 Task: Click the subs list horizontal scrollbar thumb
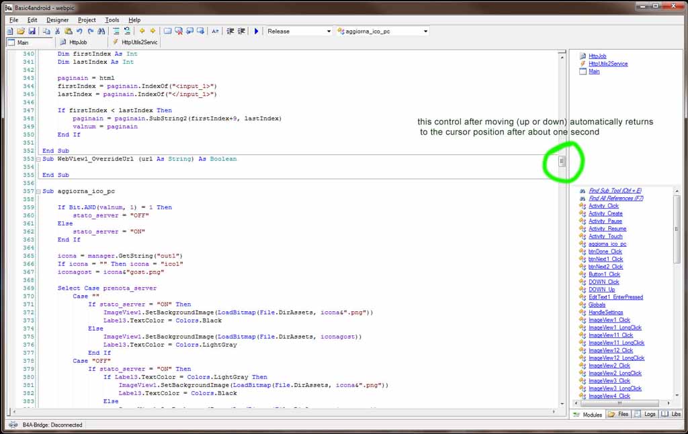[619, 403]
